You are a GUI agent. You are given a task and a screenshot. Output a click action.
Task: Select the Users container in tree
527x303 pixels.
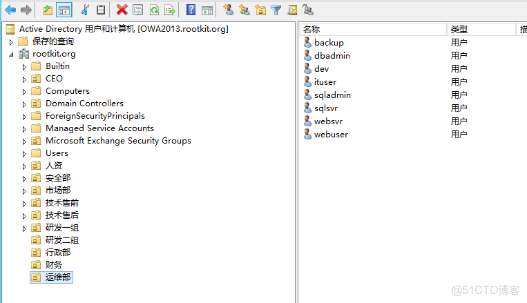pos(57,153)
